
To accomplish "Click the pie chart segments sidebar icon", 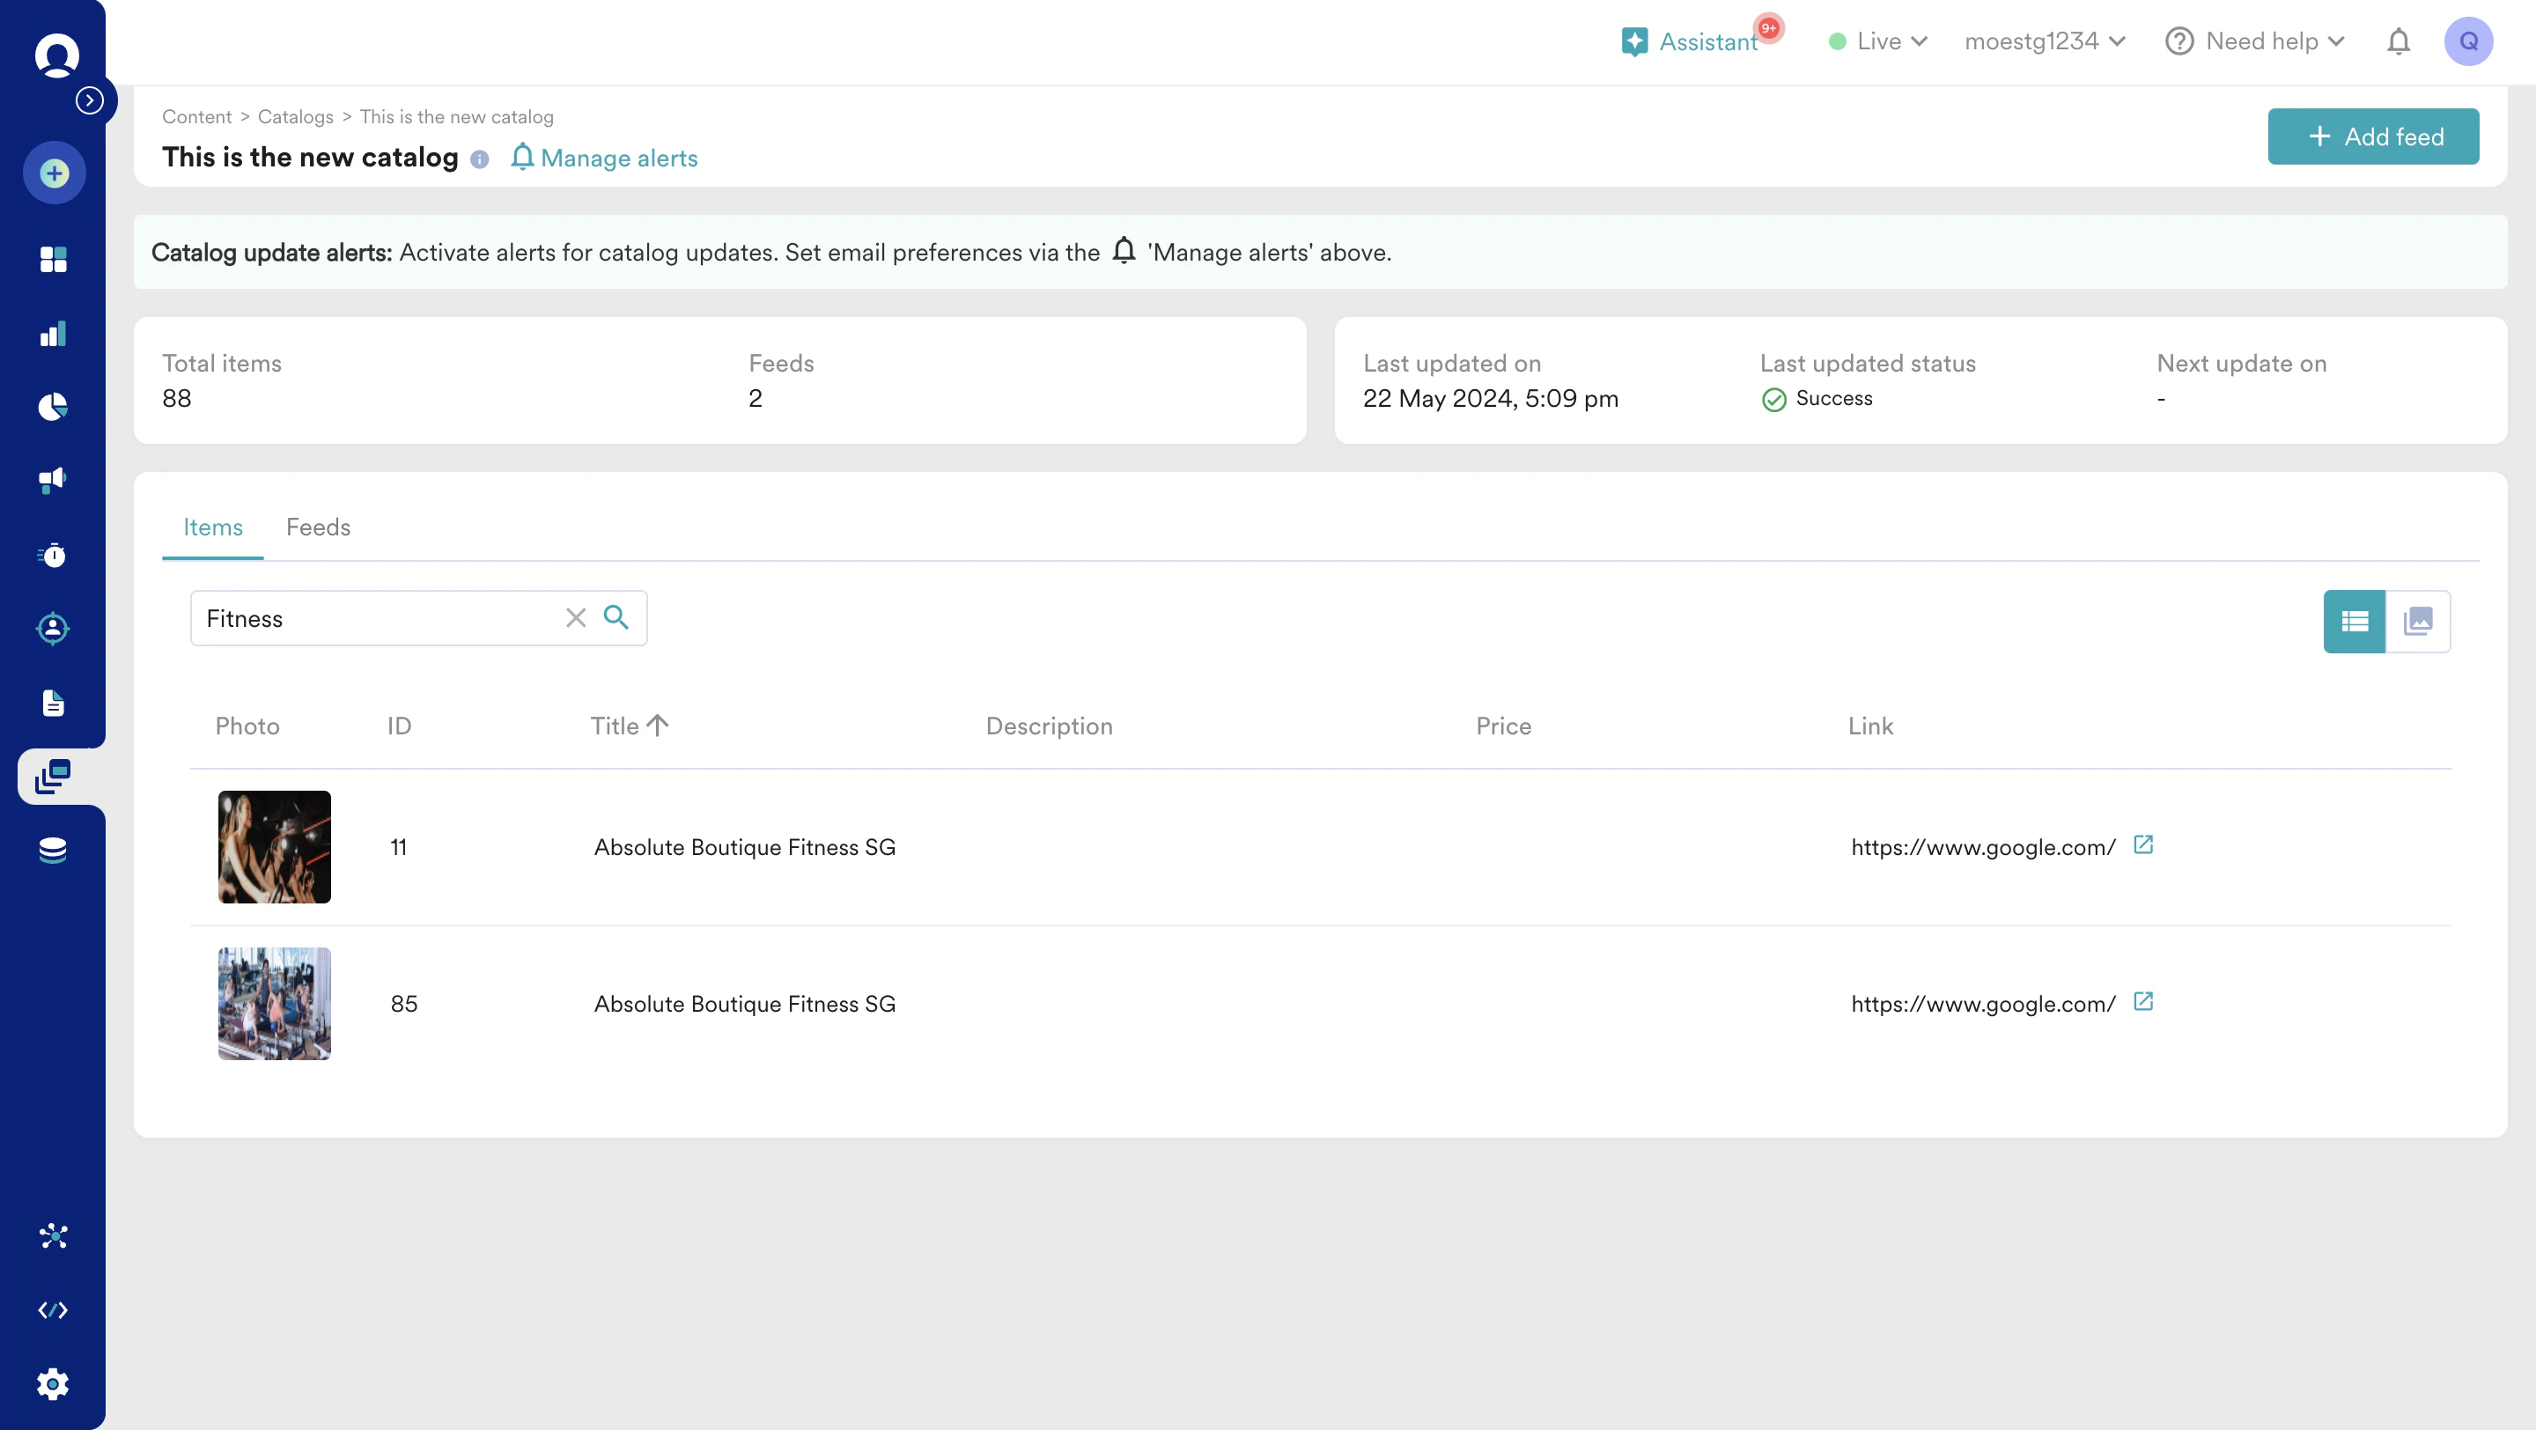I will point(52,407).
